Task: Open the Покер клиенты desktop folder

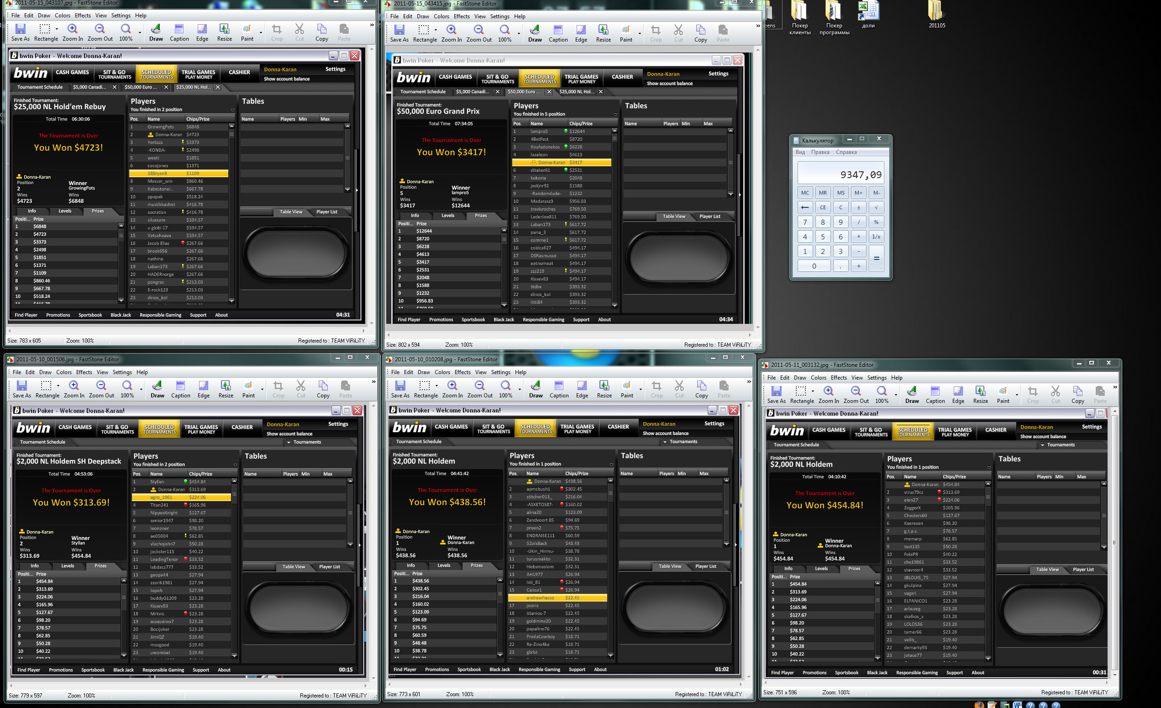Action: [x=799, y=18]
